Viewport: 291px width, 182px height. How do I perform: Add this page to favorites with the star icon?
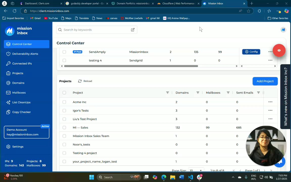pos(249,11)
